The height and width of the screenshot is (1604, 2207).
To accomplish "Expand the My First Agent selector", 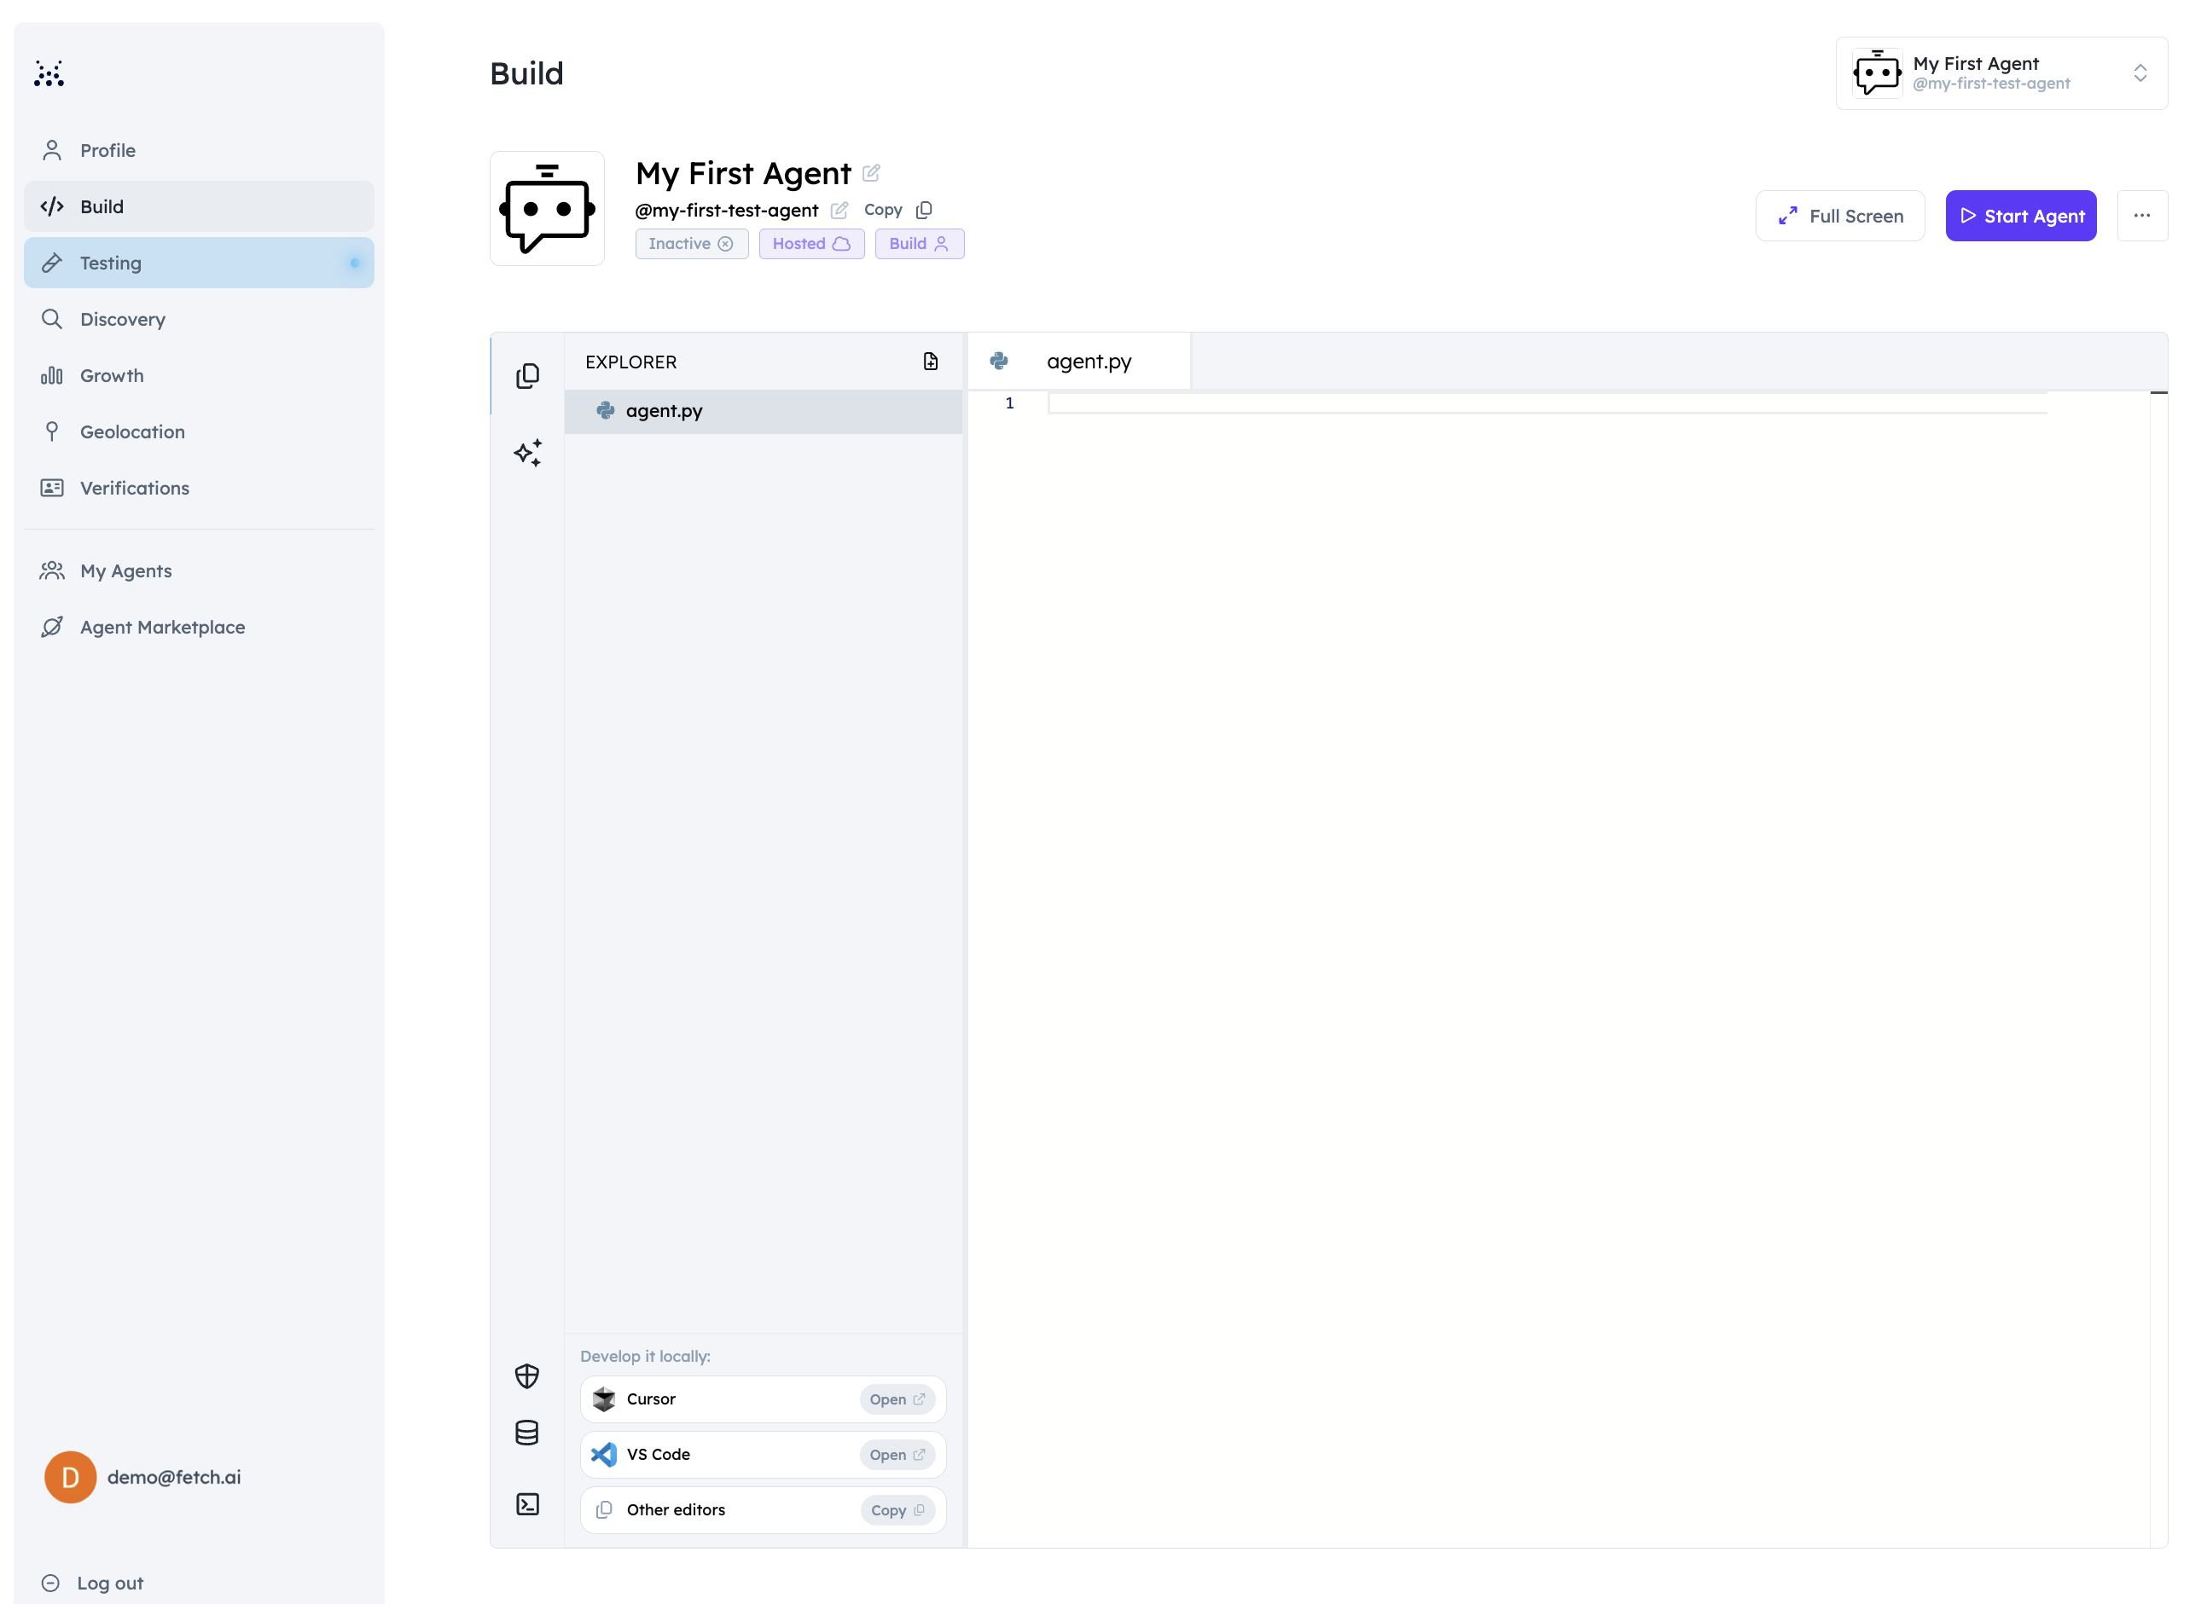I will [2001, 74].
